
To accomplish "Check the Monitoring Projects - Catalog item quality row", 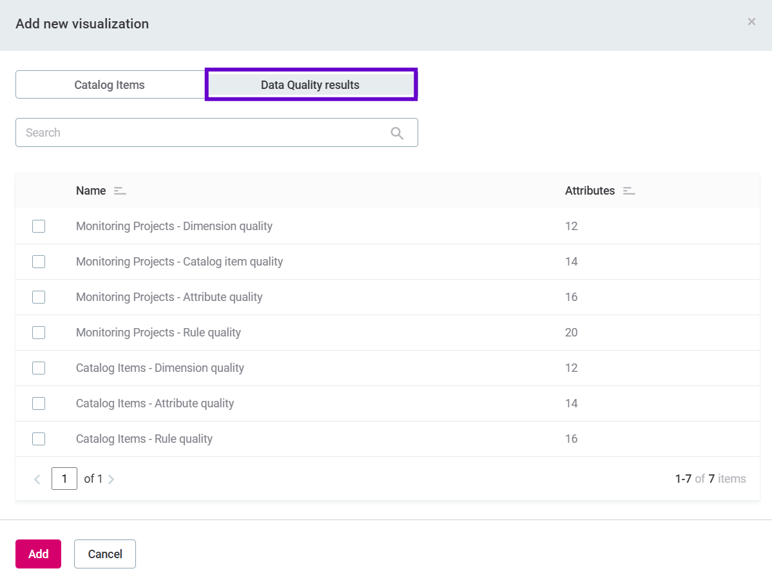I will click(38, 261).
